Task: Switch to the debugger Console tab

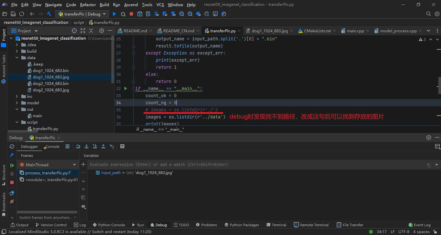Action: (x=52, y=147)
